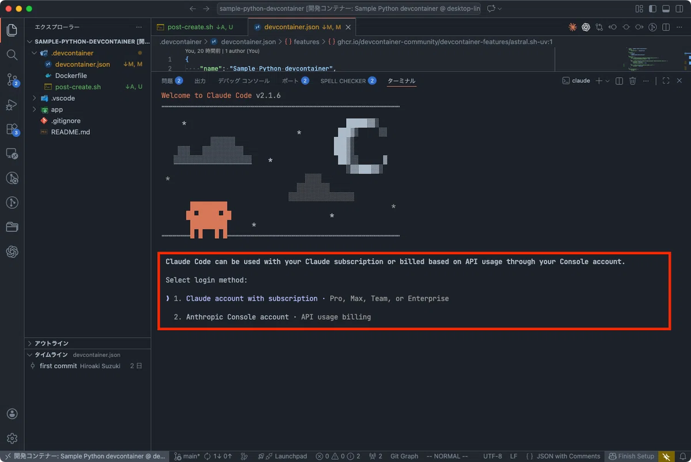The image size is (691, 462).
Task: Click the main* branch in status bar
Action: click(188, 456)
